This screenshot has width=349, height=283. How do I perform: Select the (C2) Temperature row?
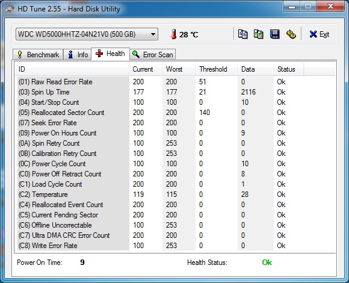(x=175, y=194)
